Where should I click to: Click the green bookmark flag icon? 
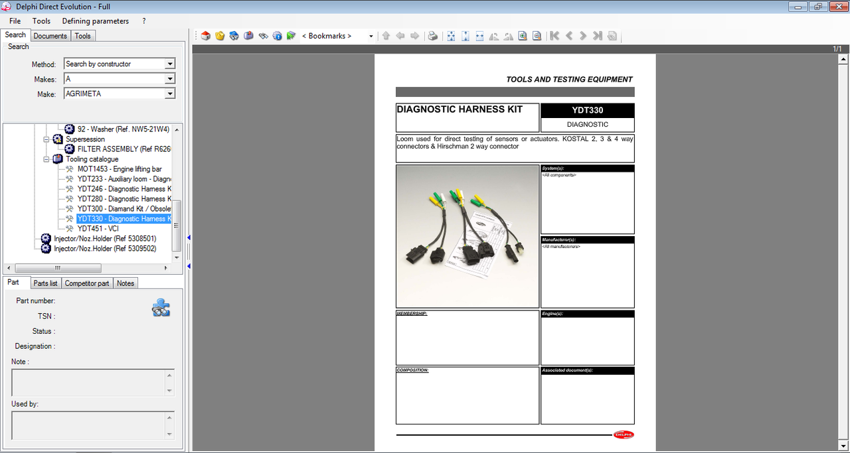point(291,36)
